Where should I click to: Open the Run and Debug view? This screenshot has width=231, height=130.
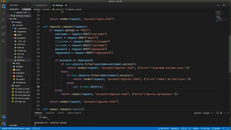[3, 27]
